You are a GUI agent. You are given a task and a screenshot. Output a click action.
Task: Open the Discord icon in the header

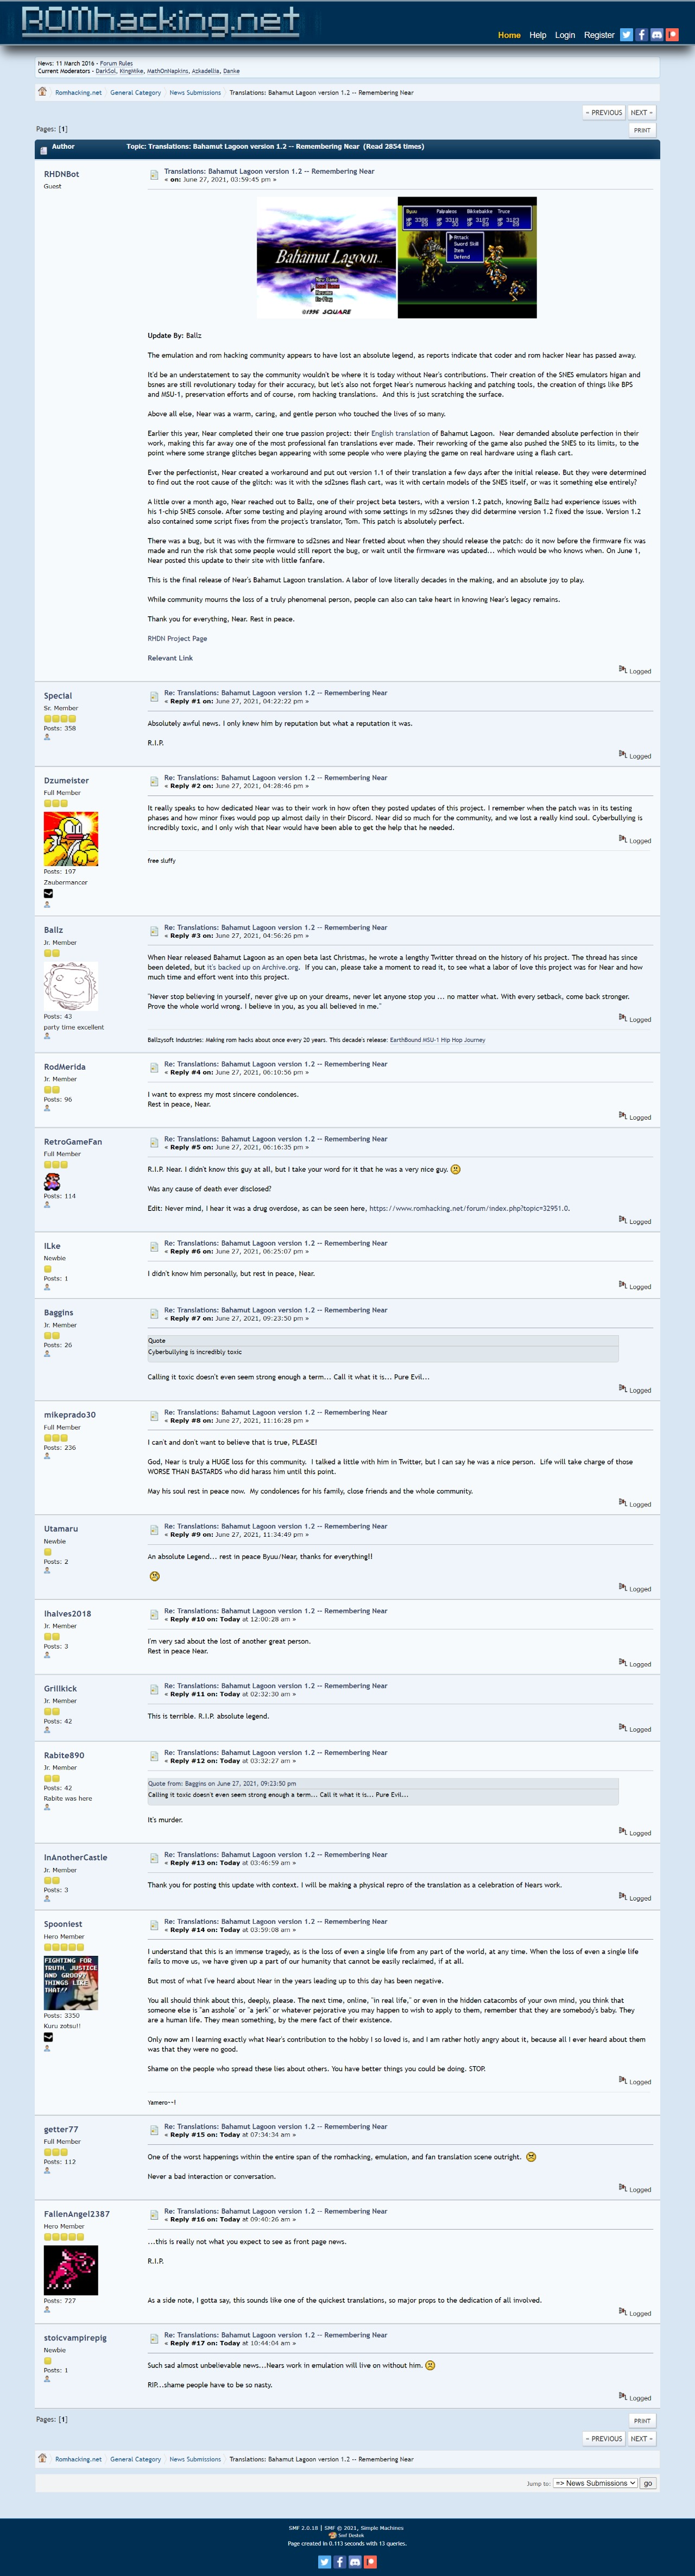pyautogui.click(x=657, y=35)
